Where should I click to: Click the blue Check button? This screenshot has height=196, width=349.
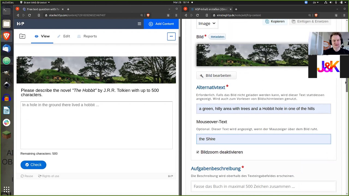pos(33,165)
